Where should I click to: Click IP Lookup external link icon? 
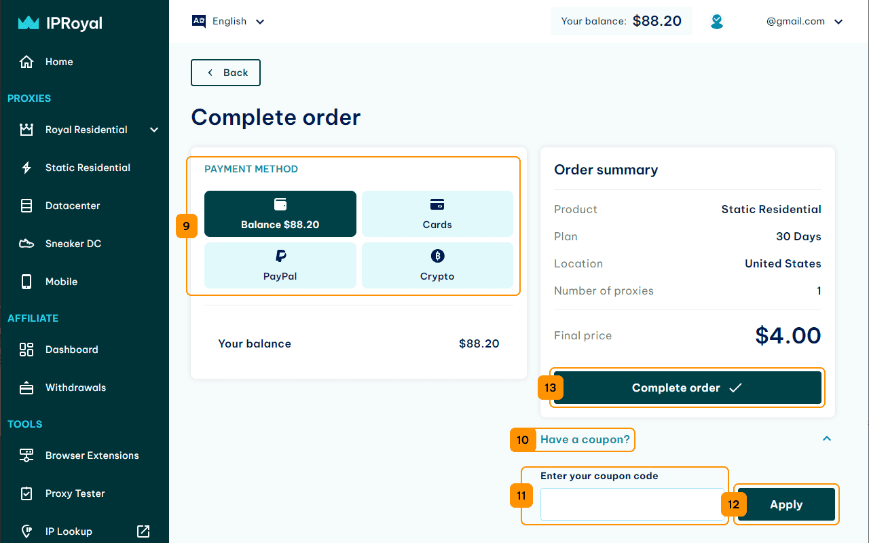pyautogui.click(x=143, y=531)
